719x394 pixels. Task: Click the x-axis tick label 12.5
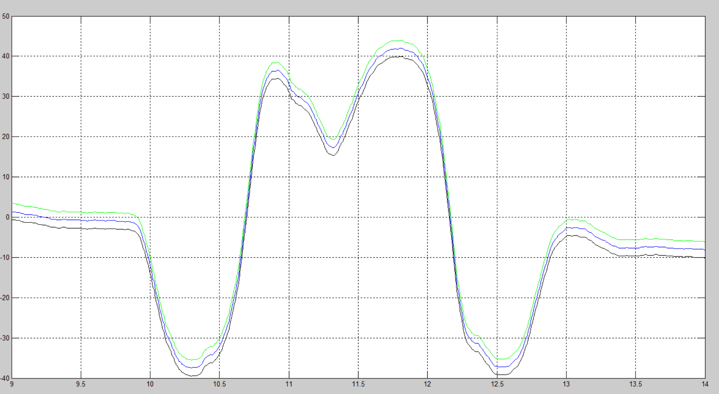tap(497, 384)
